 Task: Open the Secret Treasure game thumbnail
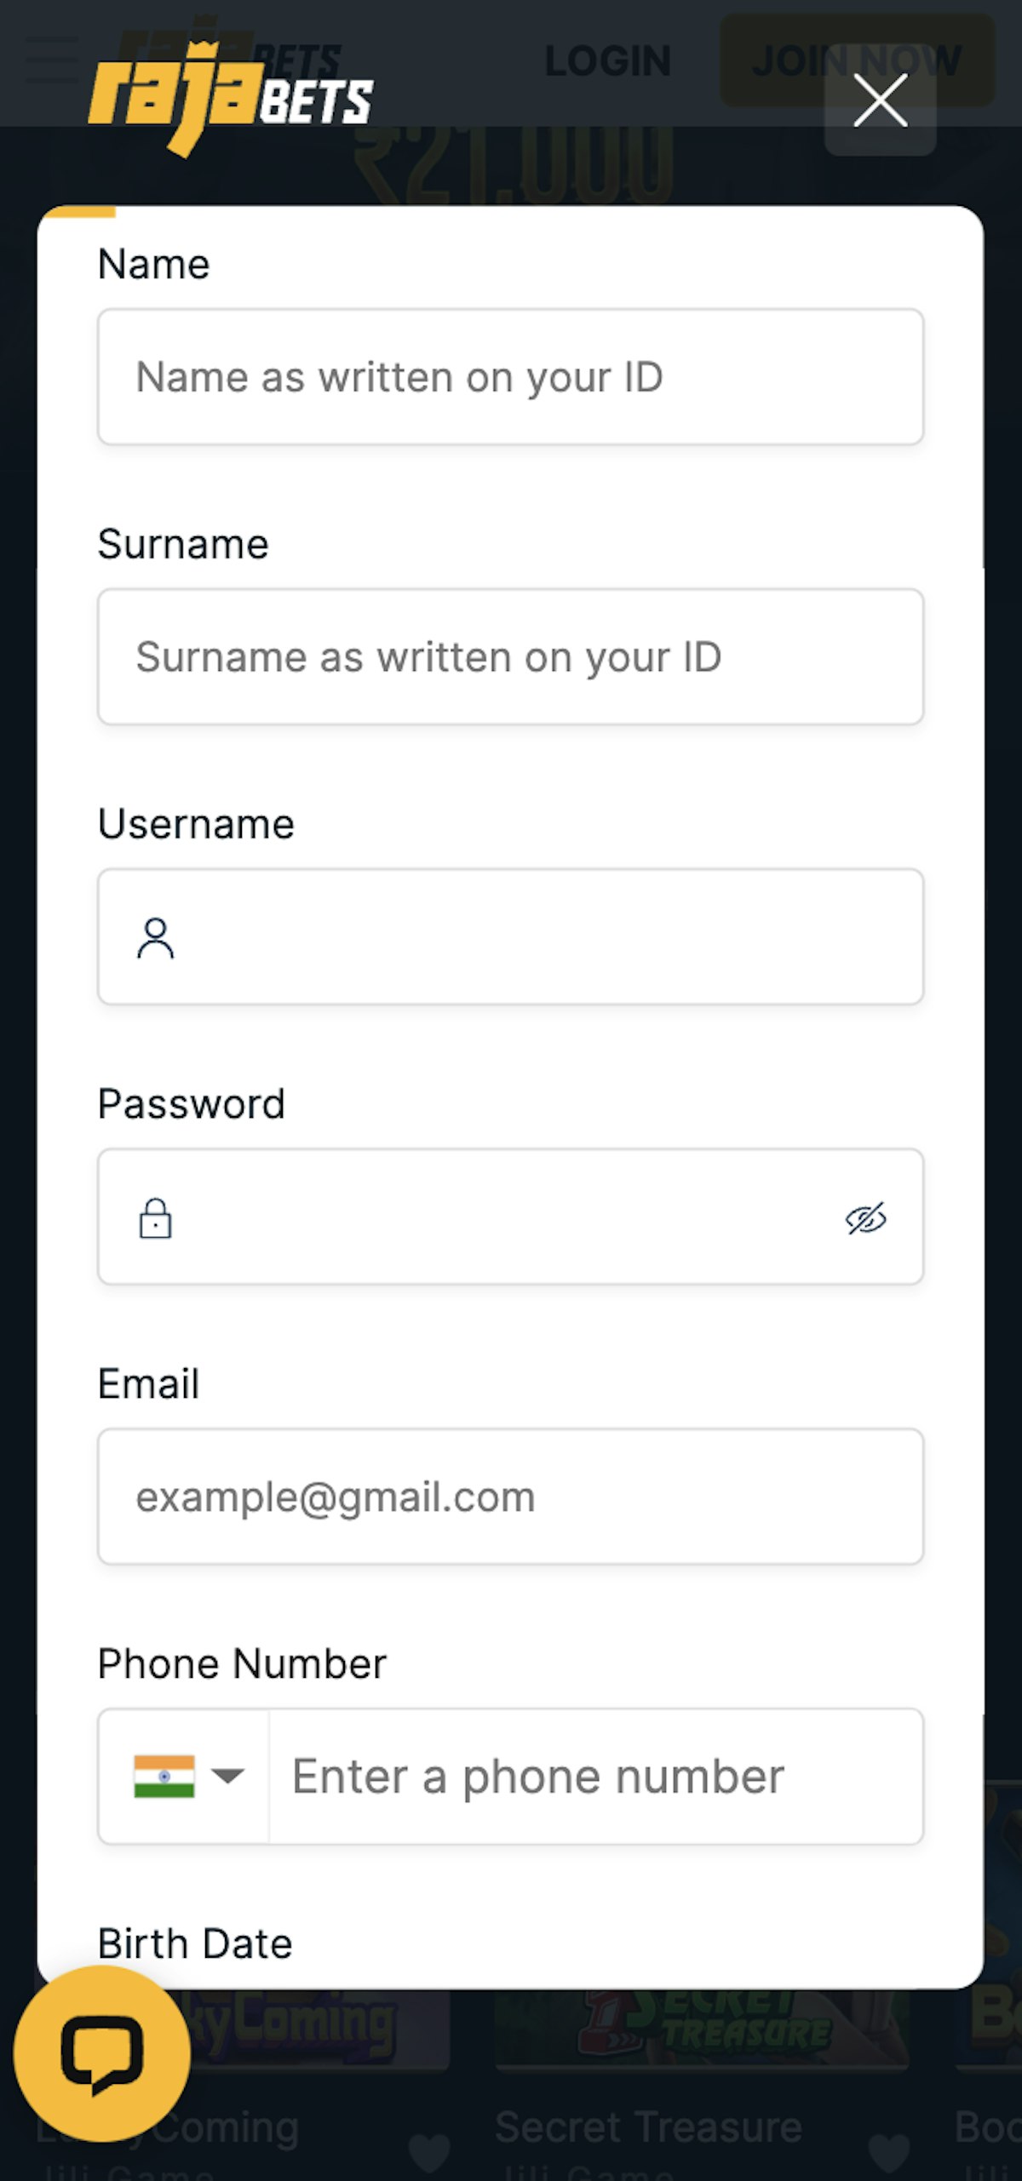click(701, 2030)
